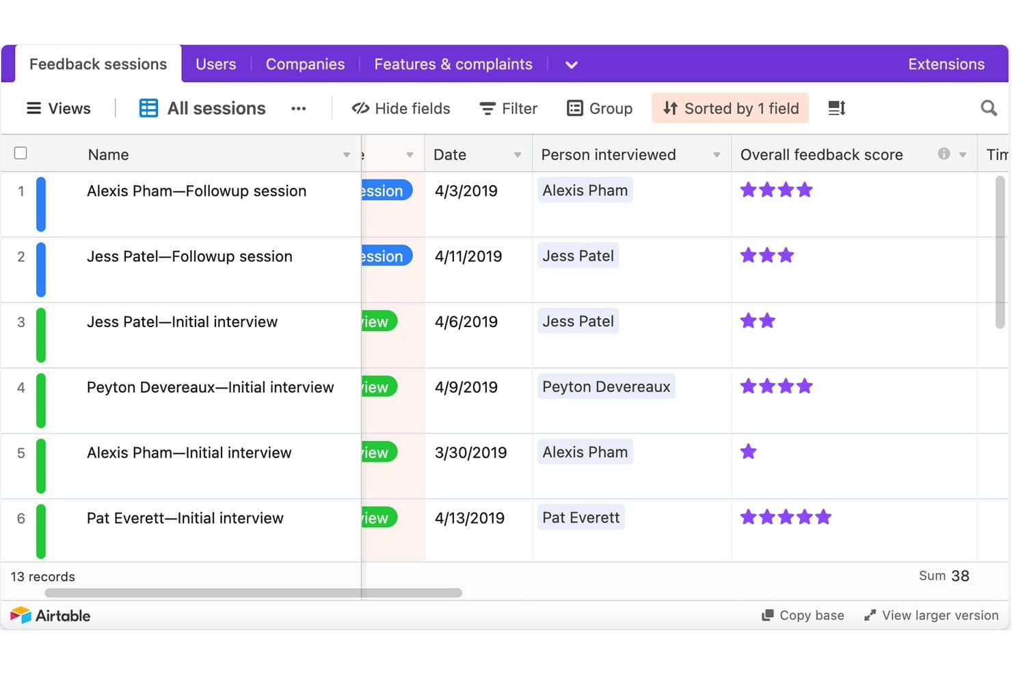
Task: Open the three-dot menu beside All sessions
Action: 298,109
